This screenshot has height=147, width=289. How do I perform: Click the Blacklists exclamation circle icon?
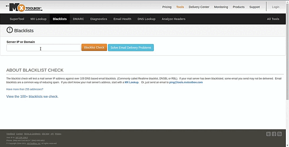(10, 30)
